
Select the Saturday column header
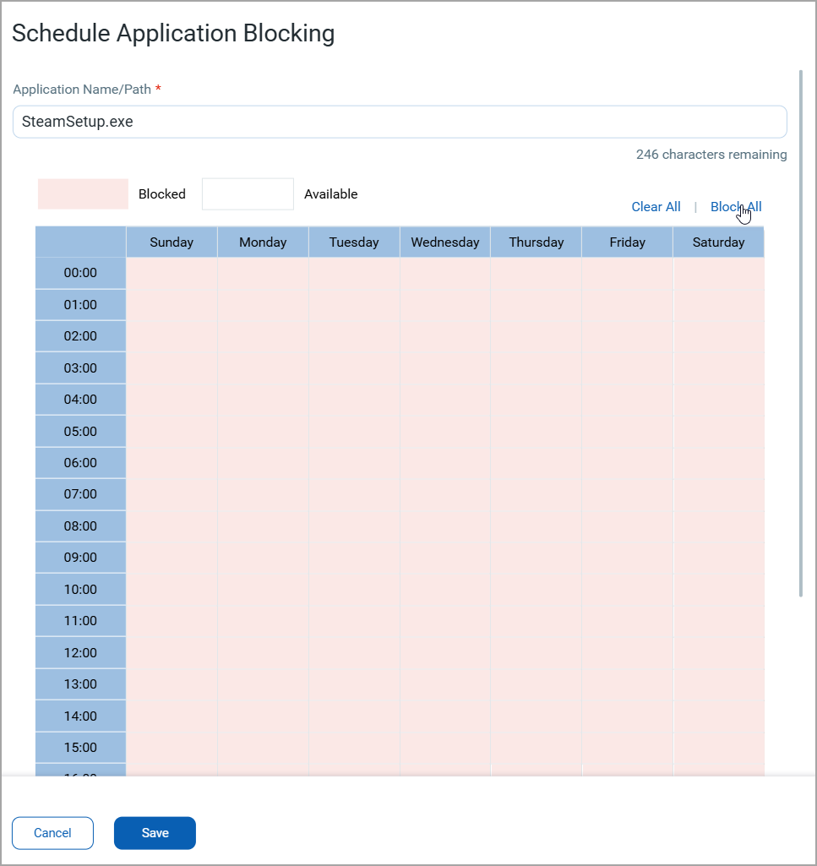718,242
